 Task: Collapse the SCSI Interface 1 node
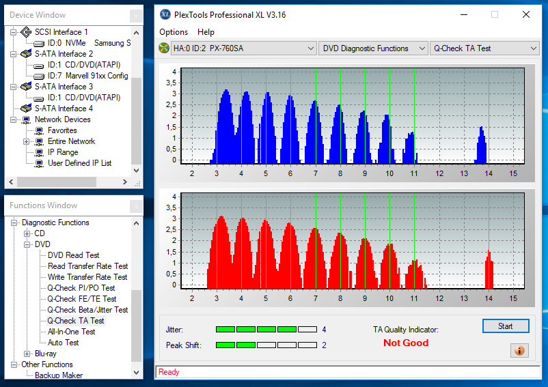[13, 32]
